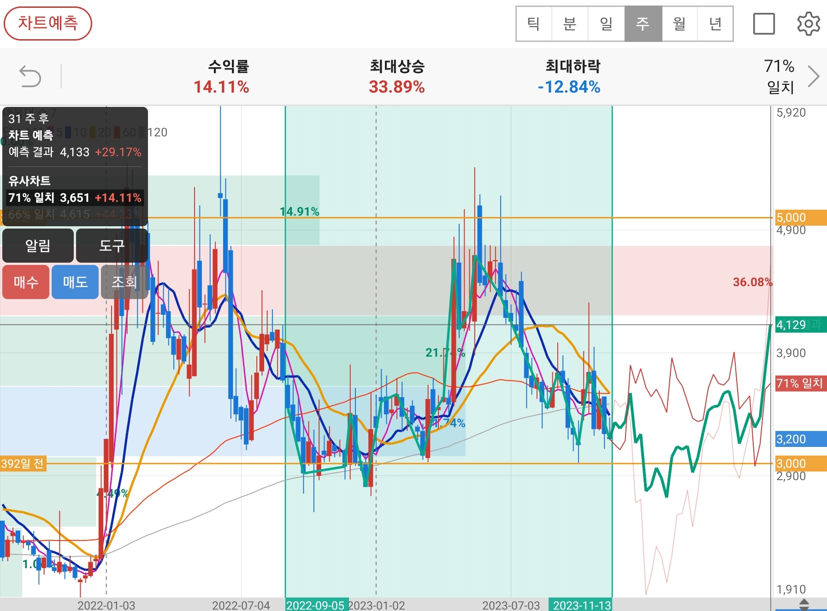Select the 71% 일치 similar chart row

(75, 198)
